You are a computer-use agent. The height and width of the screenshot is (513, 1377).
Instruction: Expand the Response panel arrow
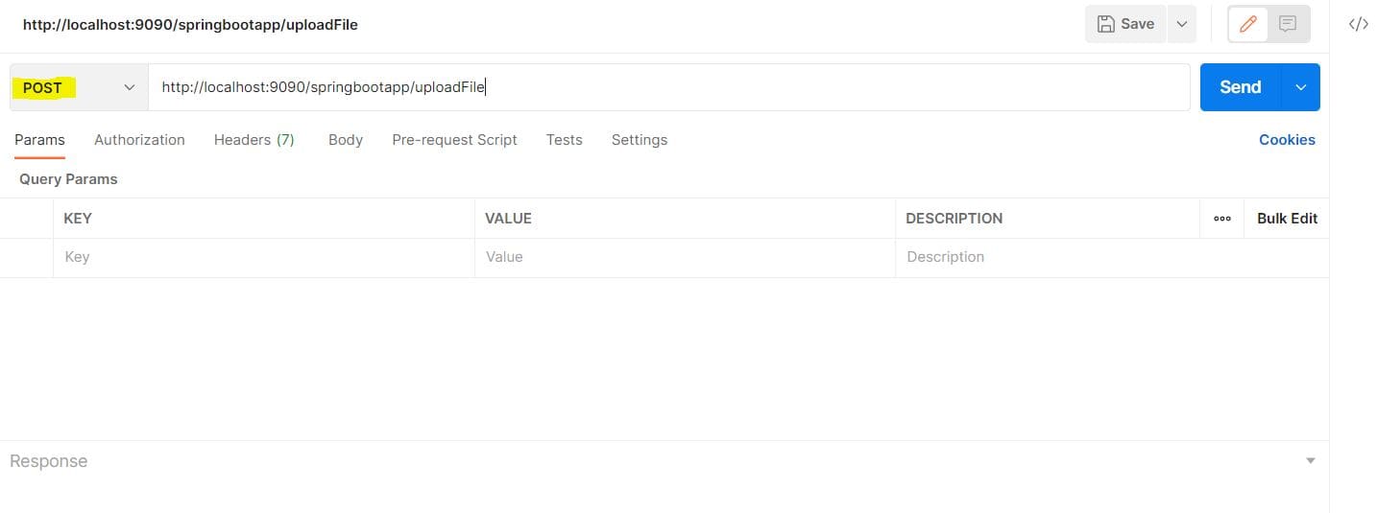[1311, 461]
